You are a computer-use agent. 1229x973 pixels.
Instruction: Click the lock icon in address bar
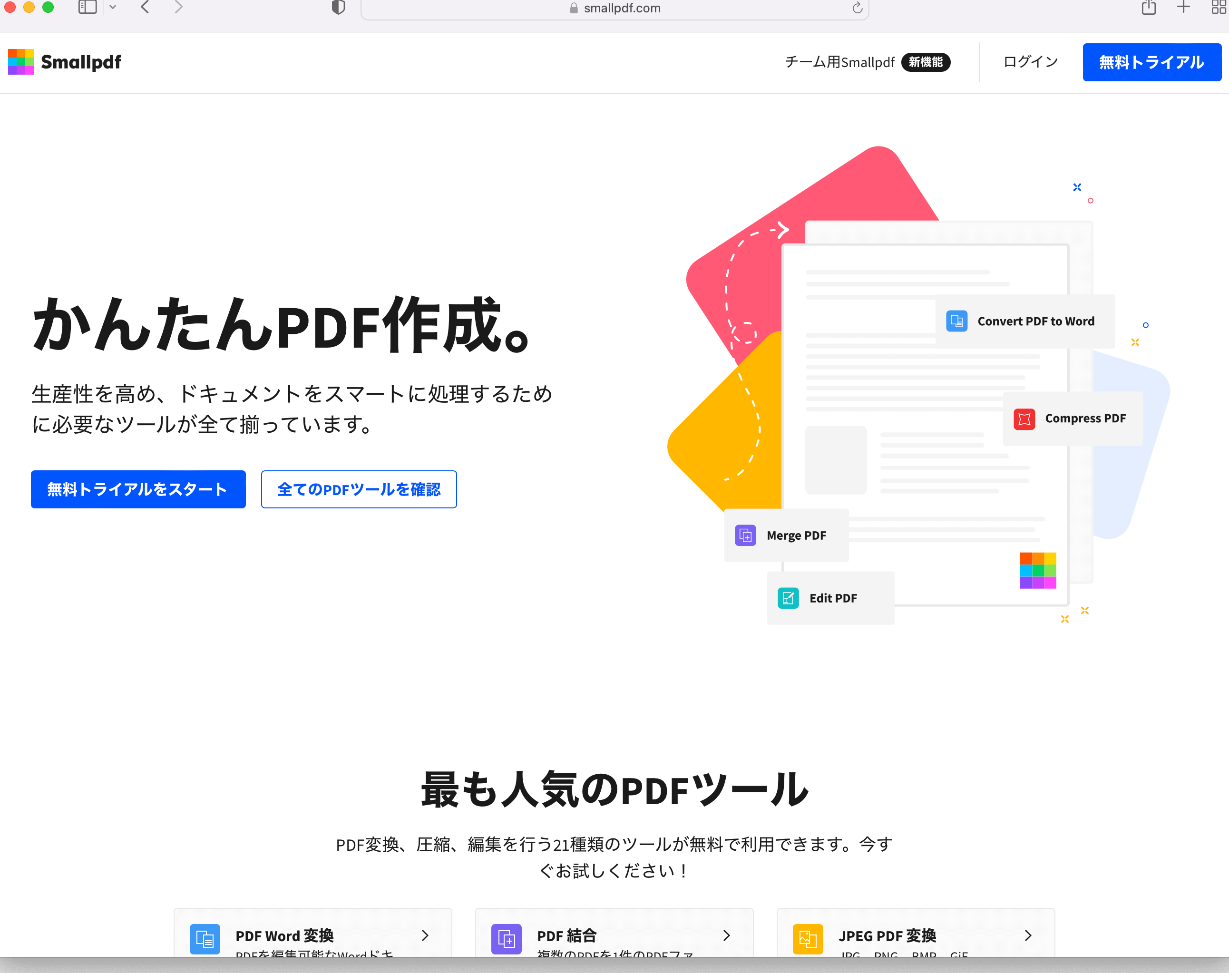574,8
